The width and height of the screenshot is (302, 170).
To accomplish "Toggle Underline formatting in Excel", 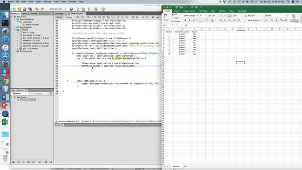I will click(194, 20).
